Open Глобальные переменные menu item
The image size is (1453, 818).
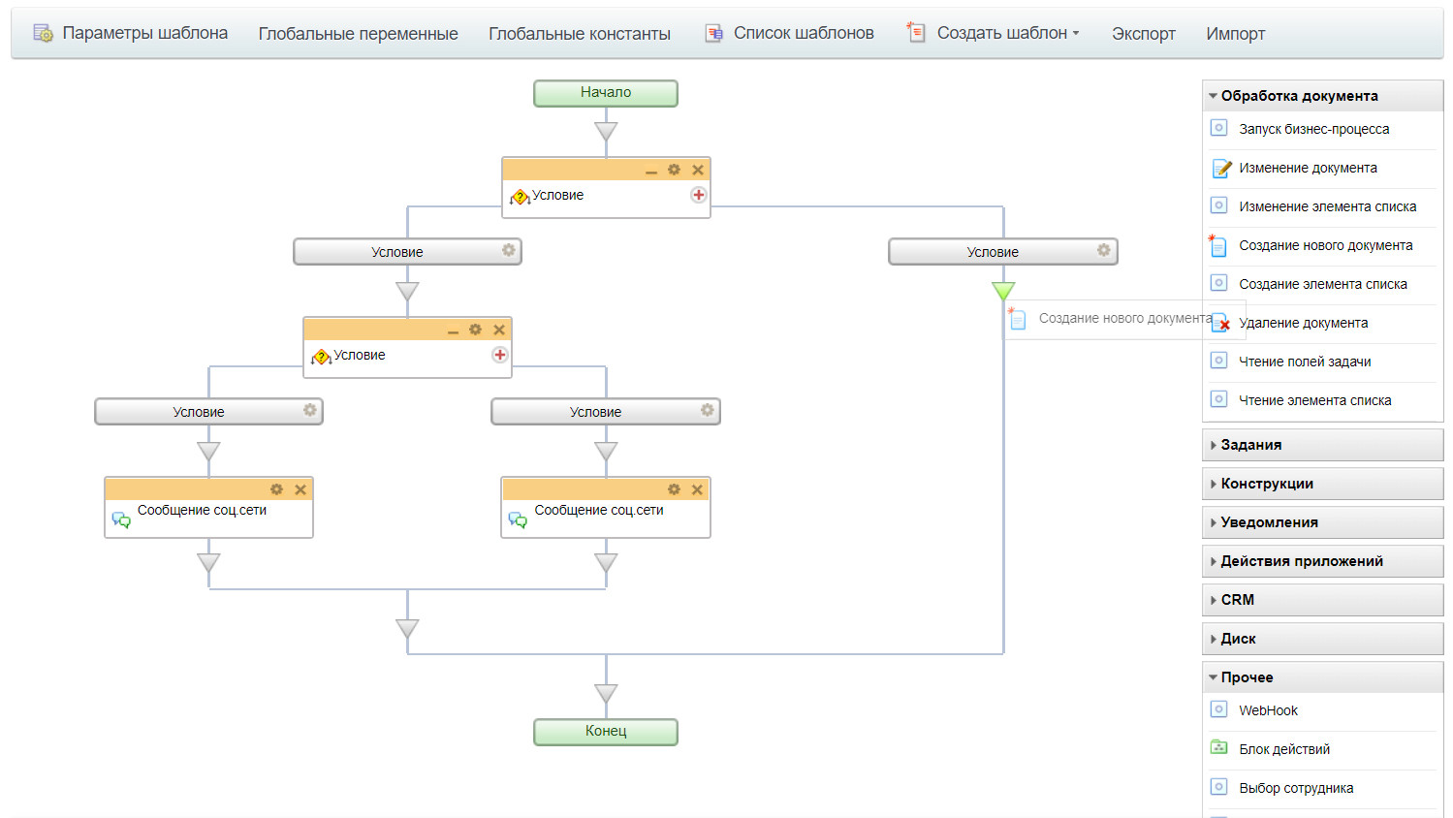(x=358, y=34)
